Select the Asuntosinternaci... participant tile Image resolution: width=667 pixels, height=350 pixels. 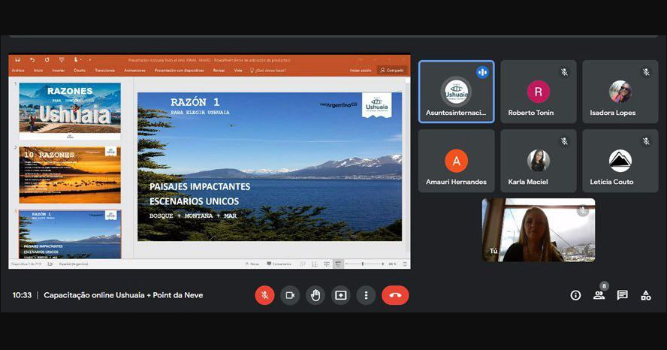(457, 92)
